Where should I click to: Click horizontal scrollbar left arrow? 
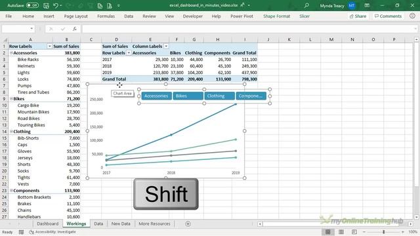[260, 224]
